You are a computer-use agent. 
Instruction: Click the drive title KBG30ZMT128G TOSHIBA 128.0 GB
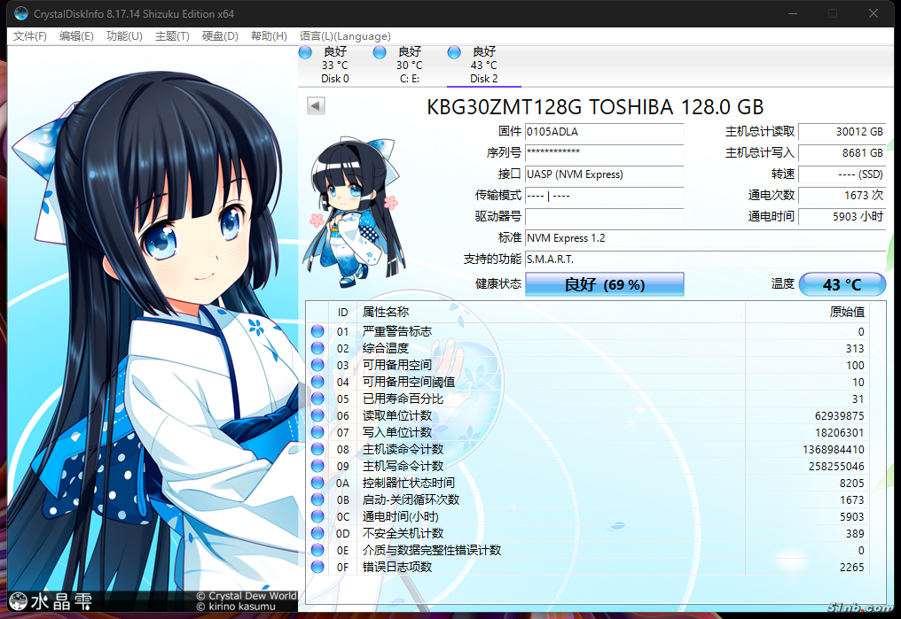tap(595, 106)
